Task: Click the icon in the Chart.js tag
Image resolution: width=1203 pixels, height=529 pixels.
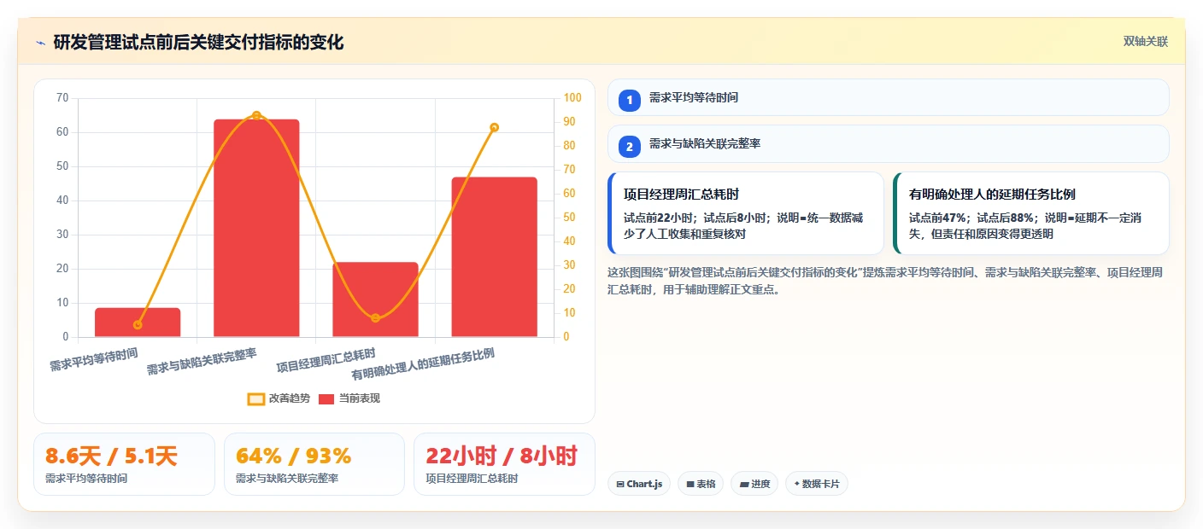Action: [x=620, y=485]
